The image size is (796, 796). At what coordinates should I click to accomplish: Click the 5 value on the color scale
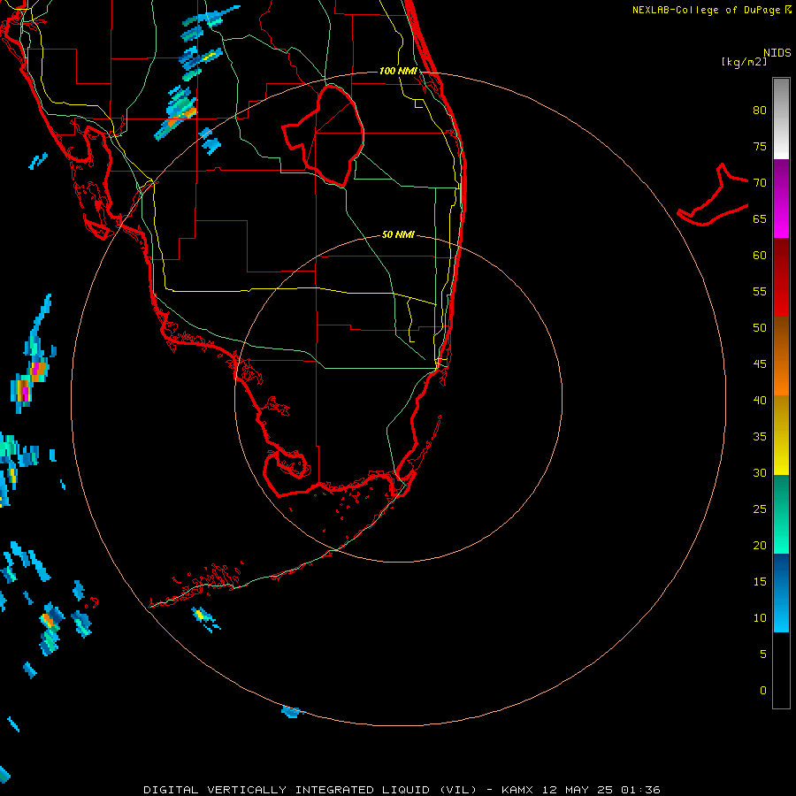point(763,654)
